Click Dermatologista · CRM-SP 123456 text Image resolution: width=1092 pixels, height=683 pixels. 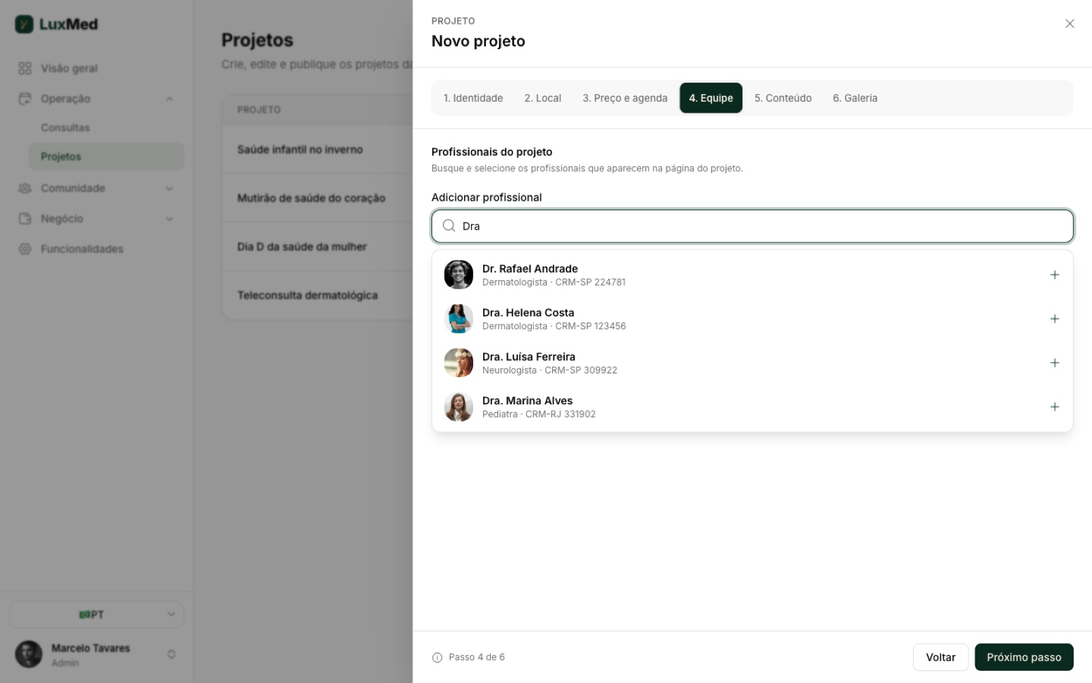(x=554, y=326)
